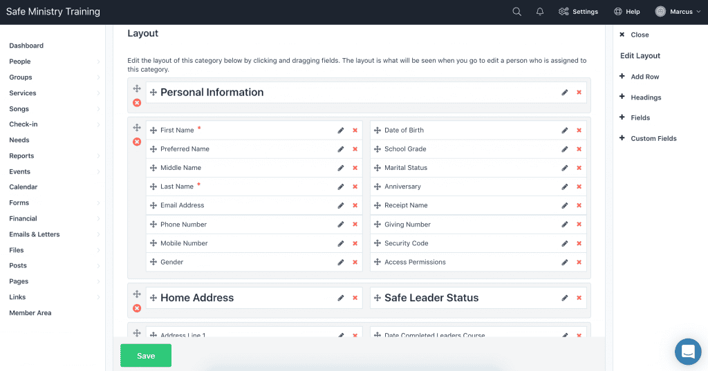Edit the Phone Number field

coord(340,225)
